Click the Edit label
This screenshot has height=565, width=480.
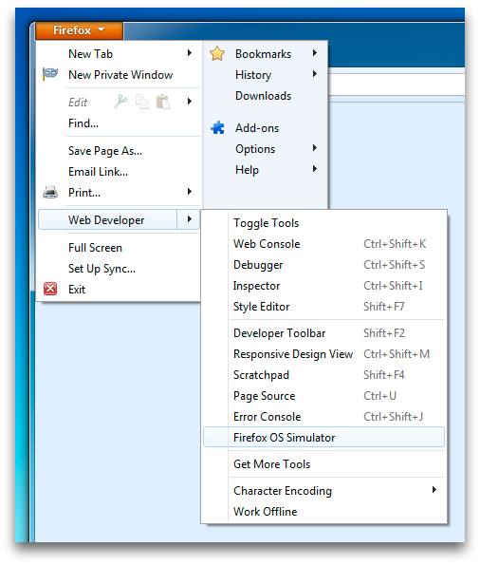78,103
